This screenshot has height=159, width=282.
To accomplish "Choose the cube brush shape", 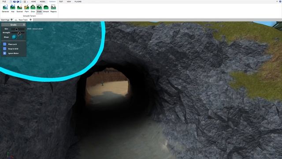I will (21, 37).
